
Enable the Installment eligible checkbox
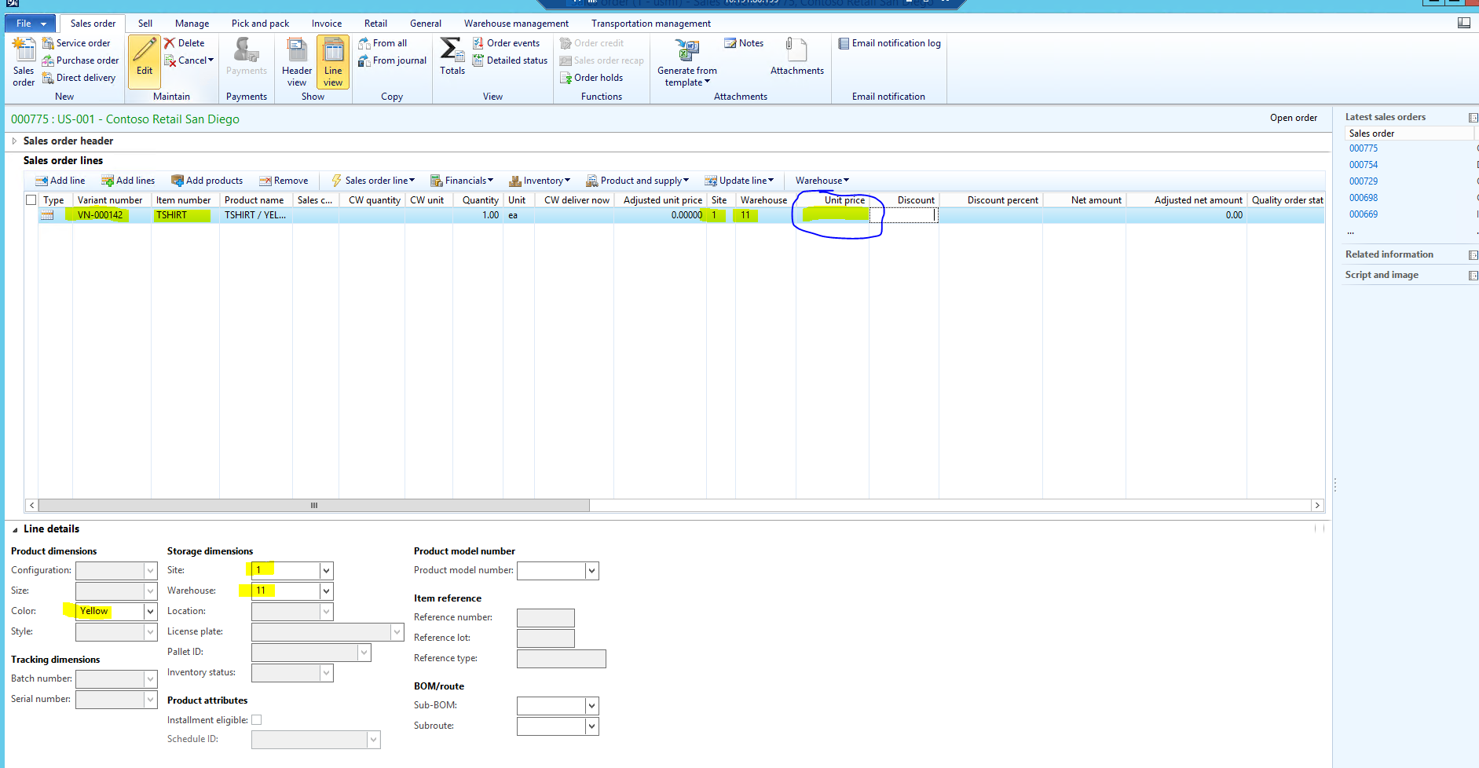click(257, 720)
